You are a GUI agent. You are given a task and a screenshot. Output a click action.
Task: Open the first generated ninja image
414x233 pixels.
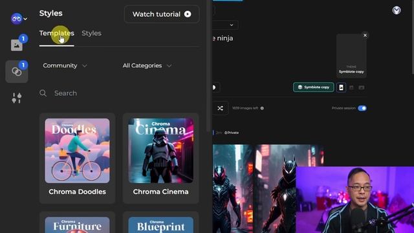click(x=233, y=188)
